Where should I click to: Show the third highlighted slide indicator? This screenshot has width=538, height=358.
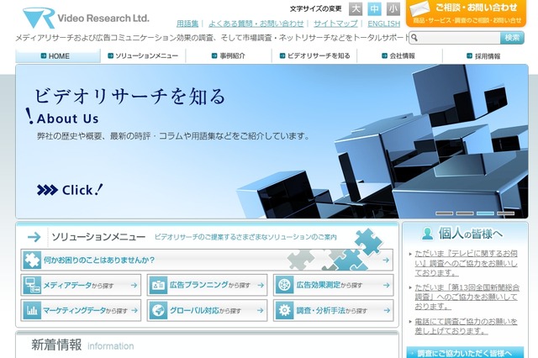tap(486, 213)
